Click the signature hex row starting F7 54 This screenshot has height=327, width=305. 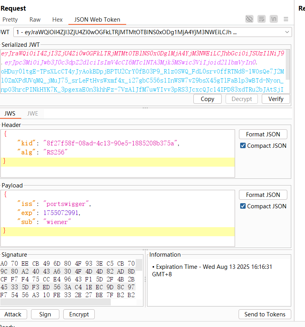tap(68, 295)
